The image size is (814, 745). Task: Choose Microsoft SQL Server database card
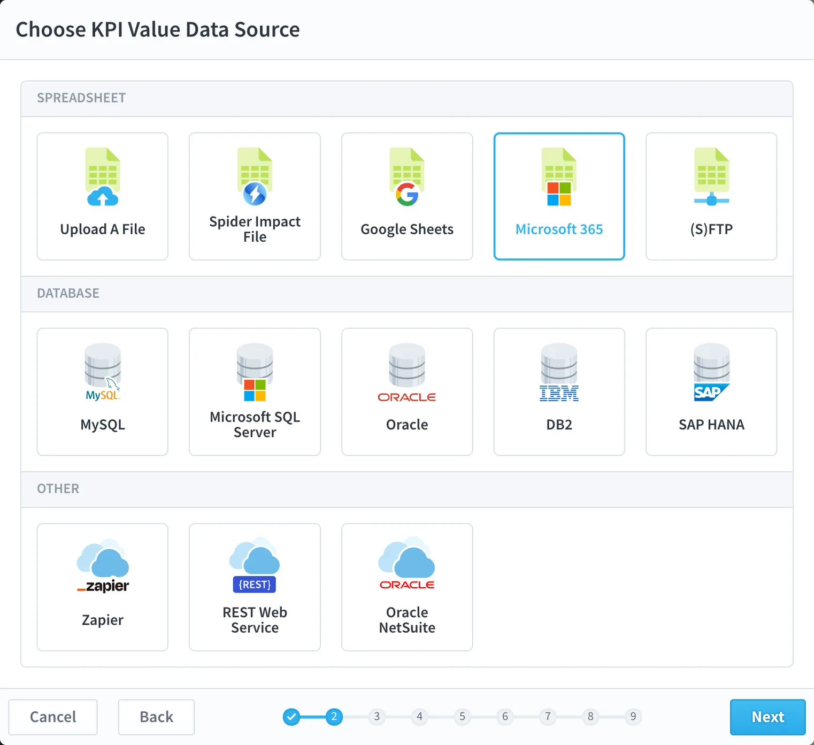click(x=255, y=391)
